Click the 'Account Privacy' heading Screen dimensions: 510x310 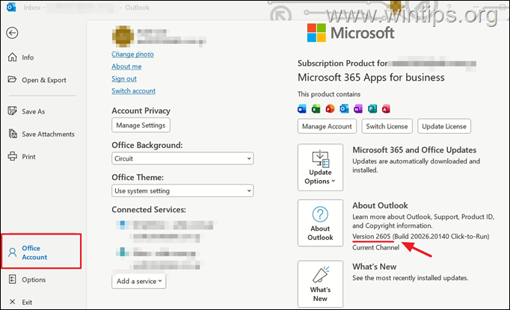coord(141,111)
